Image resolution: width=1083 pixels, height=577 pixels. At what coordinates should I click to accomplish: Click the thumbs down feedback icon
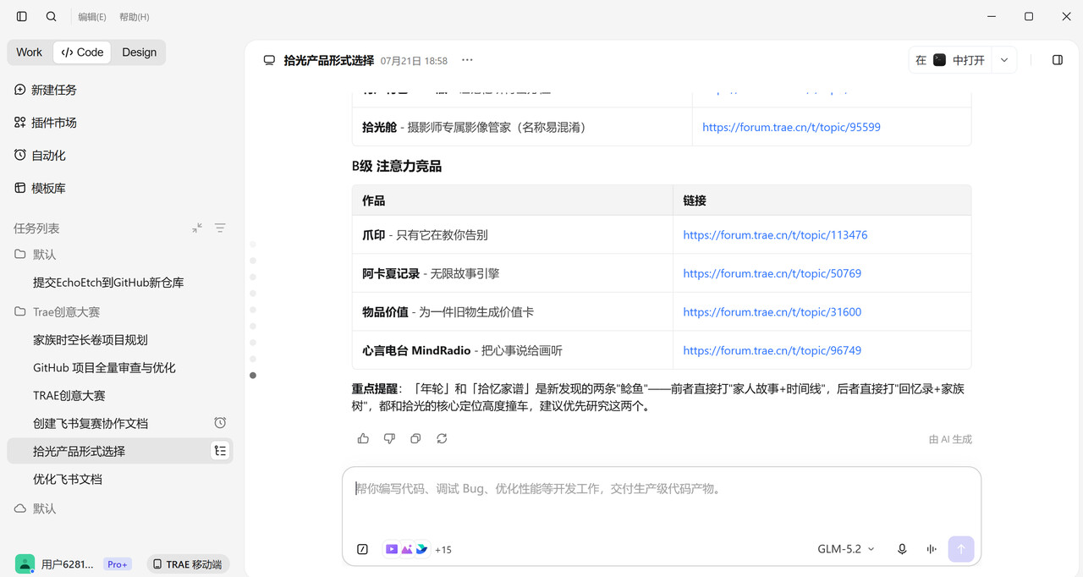pos(389,438)
